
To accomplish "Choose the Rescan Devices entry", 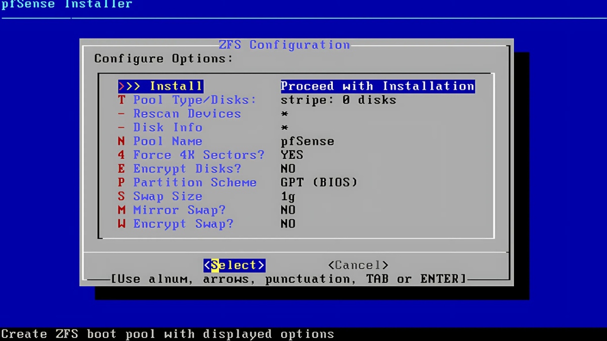I will pos(180,114).
